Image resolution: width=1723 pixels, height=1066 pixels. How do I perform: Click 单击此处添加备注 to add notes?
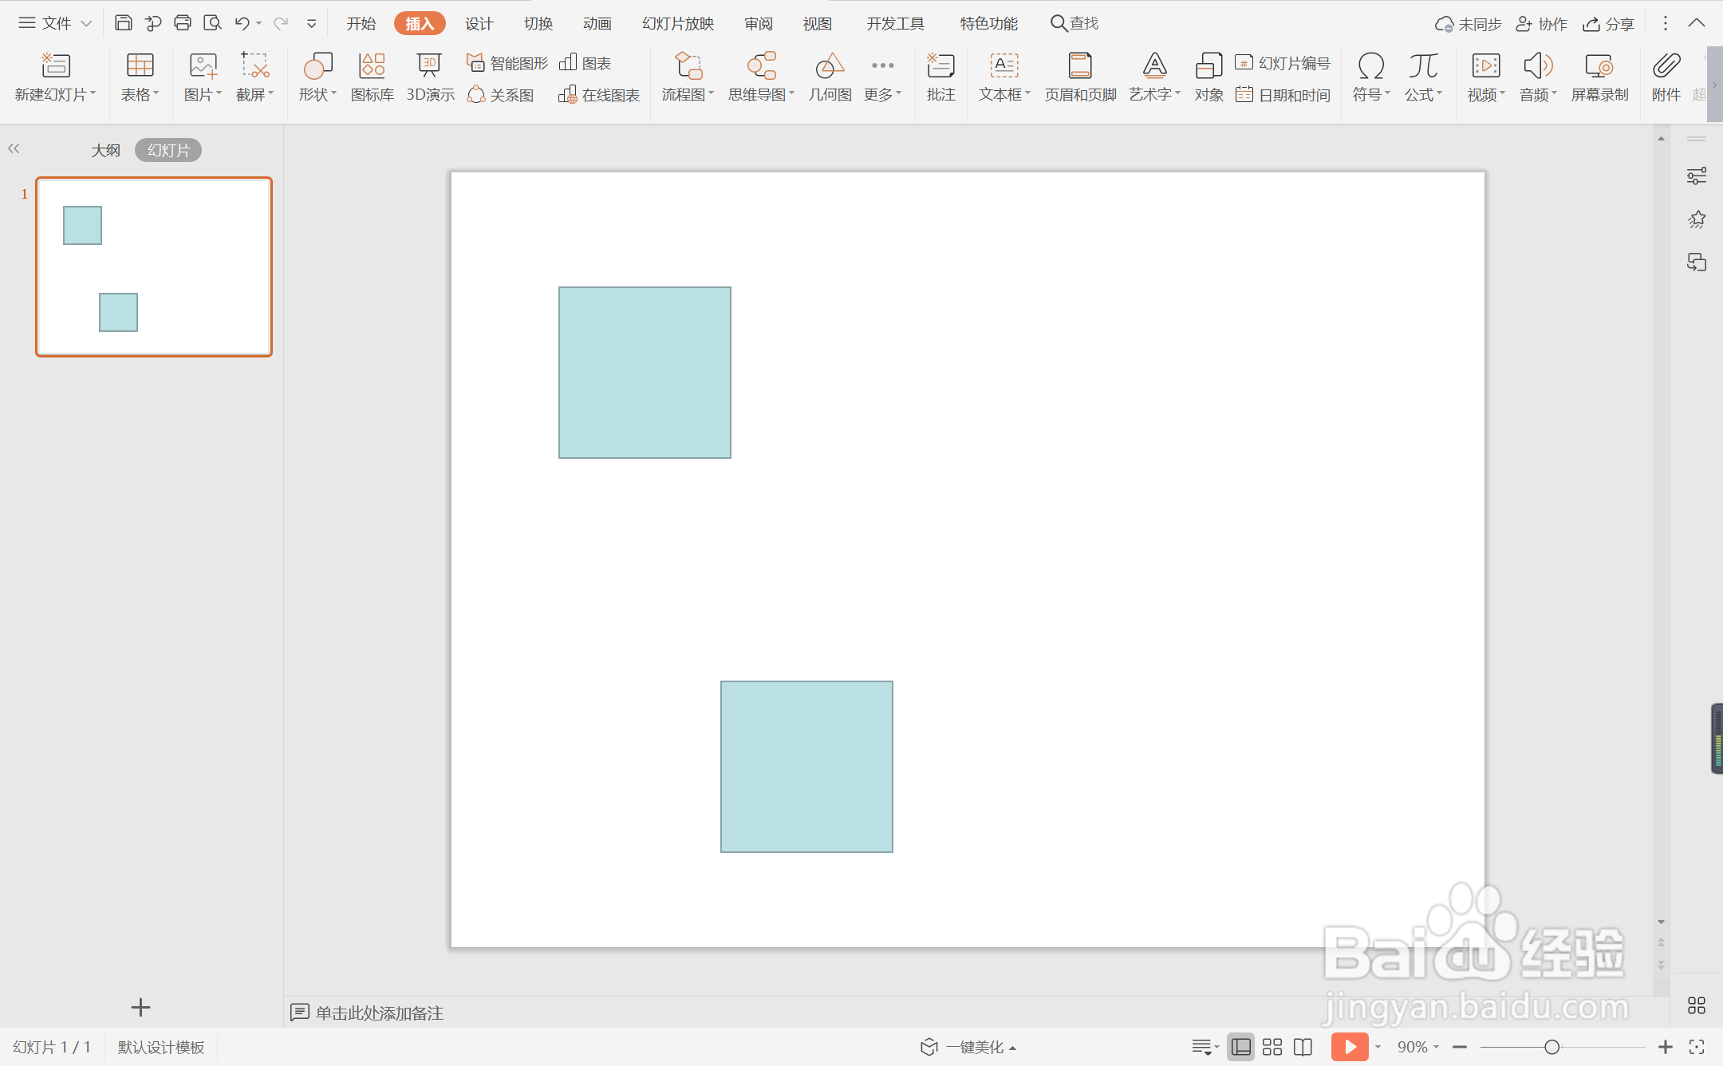click(379, 1013)
